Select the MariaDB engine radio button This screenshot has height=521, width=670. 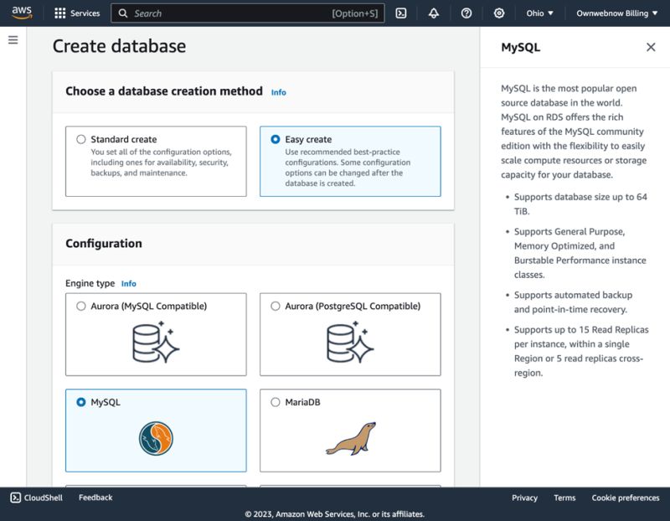tap(276, 402)
